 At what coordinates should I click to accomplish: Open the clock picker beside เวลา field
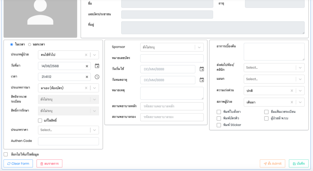coord(97,77)
